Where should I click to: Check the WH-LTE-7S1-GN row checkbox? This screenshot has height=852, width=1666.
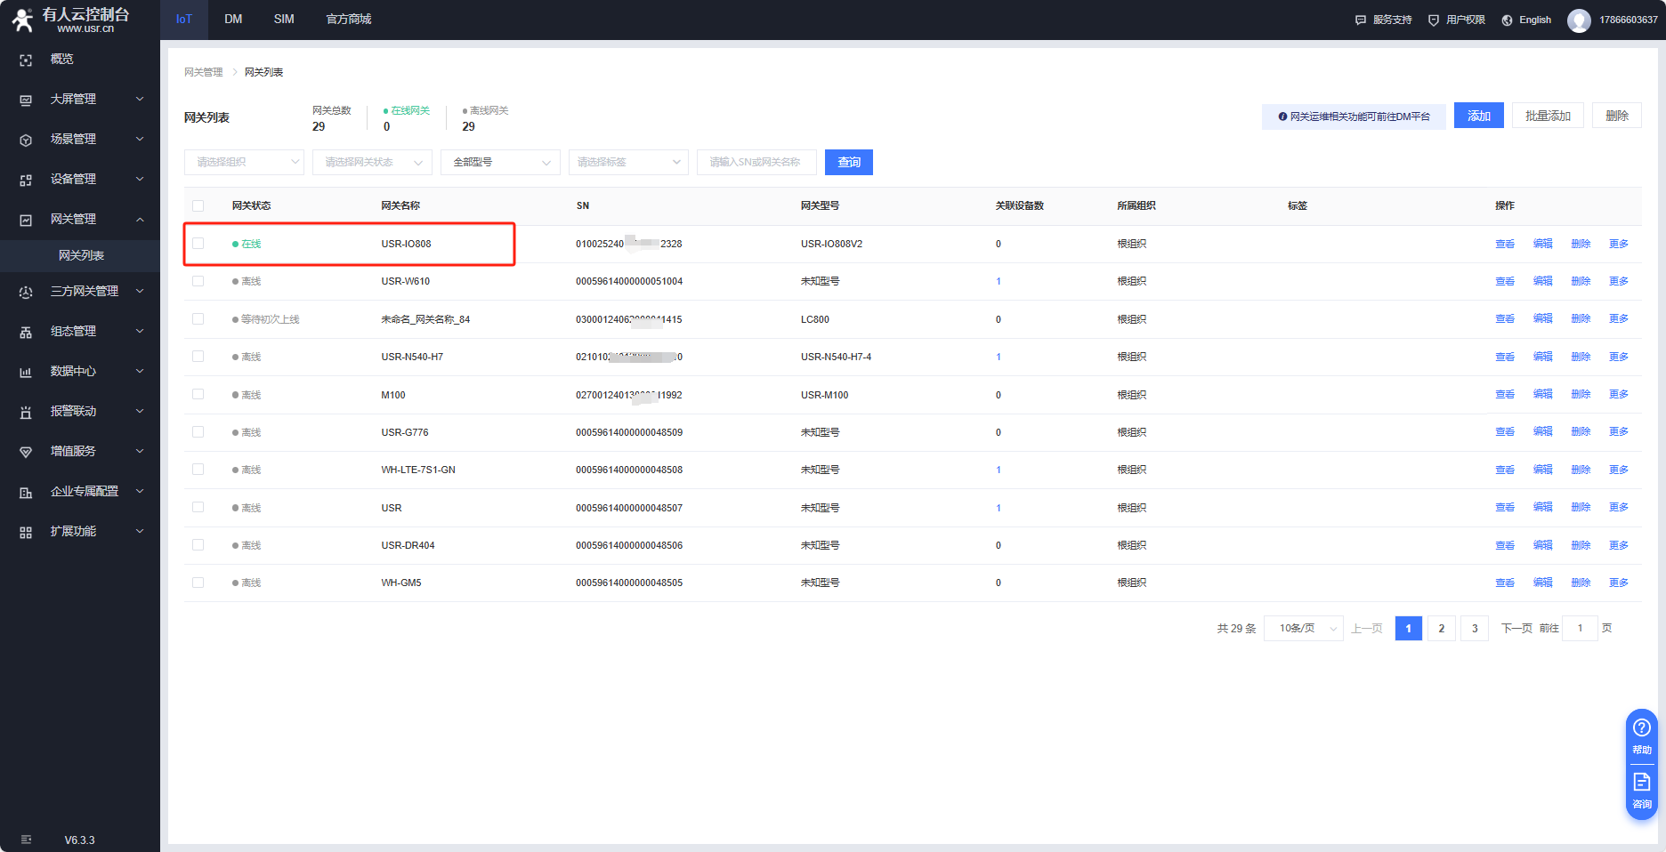(198, 470)
